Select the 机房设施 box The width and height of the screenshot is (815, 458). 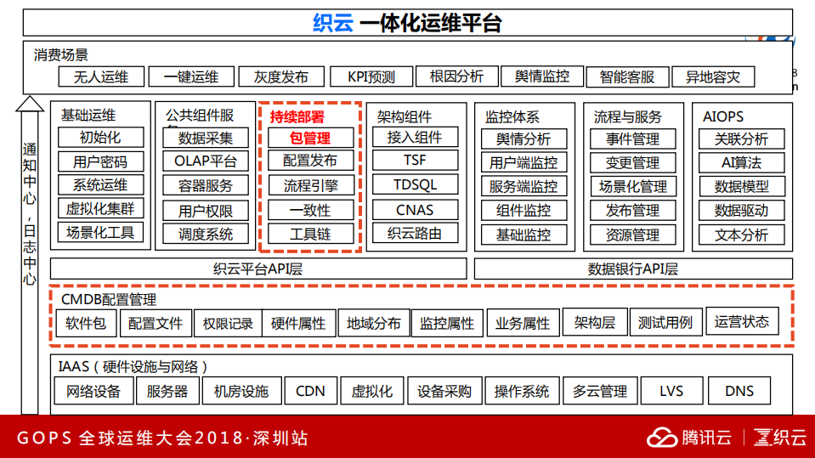point(241,391)
